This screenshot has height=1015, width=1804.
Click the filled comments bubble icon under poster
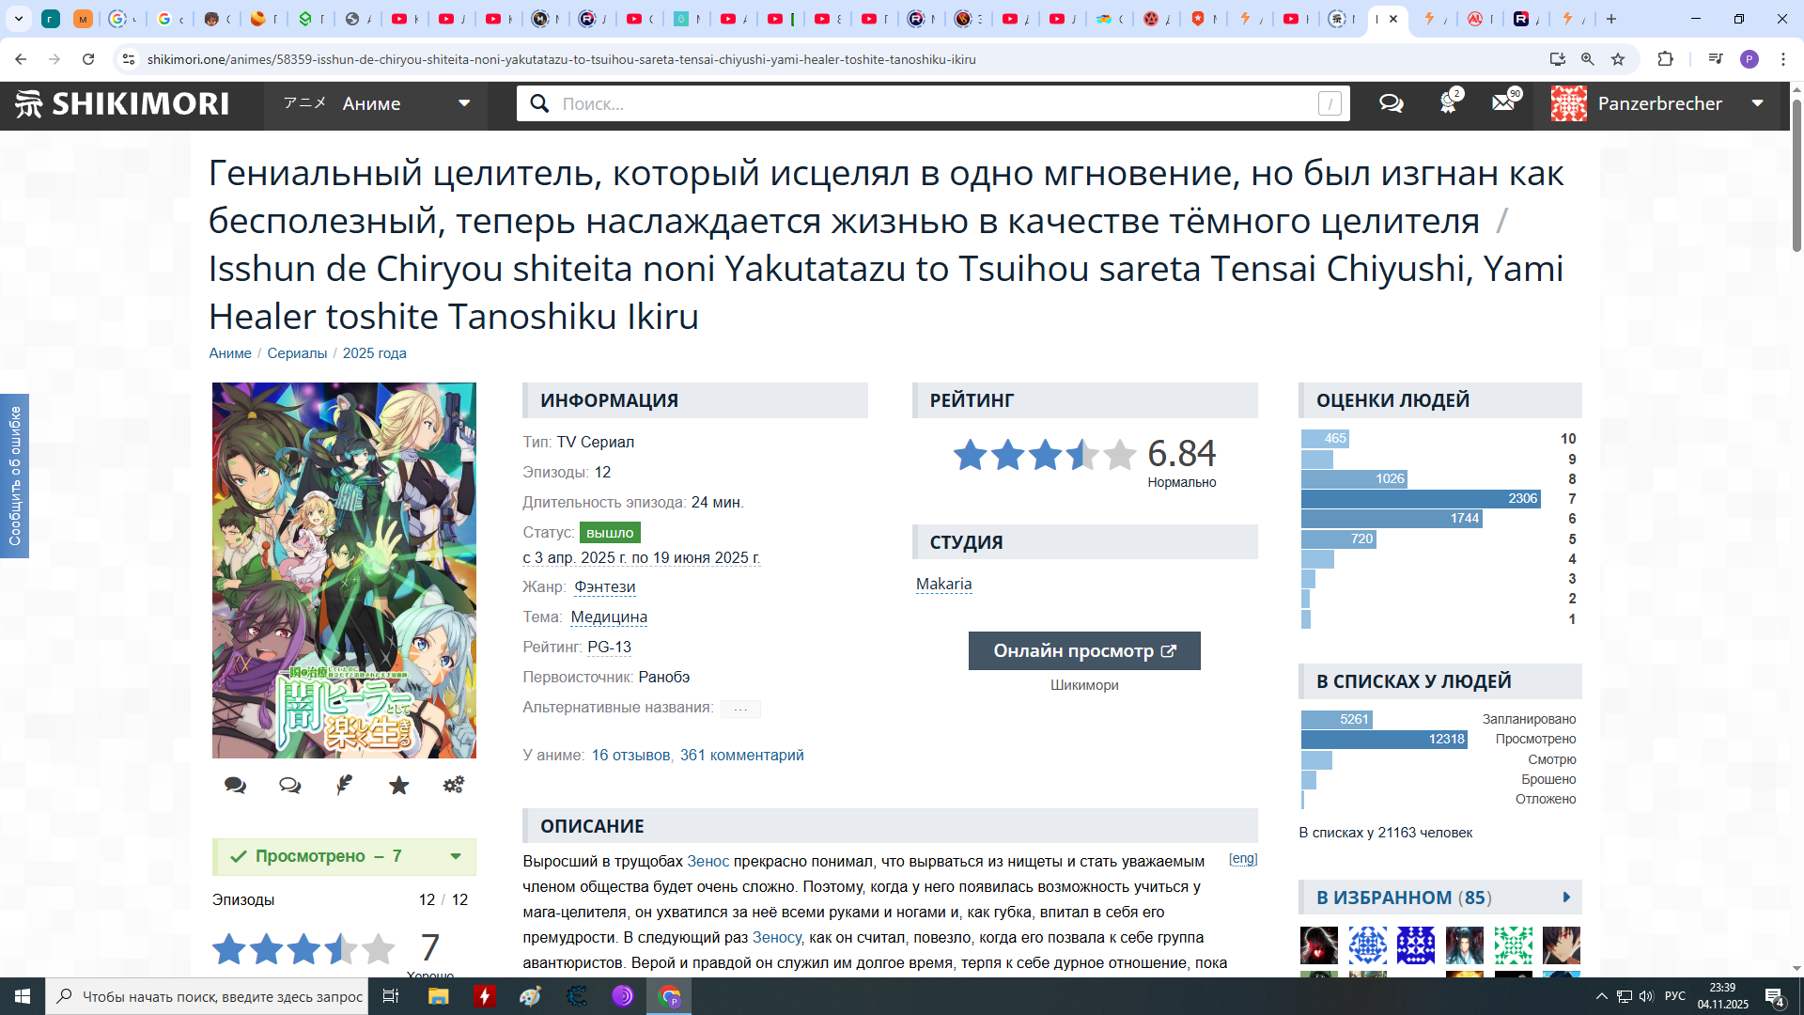235,786
